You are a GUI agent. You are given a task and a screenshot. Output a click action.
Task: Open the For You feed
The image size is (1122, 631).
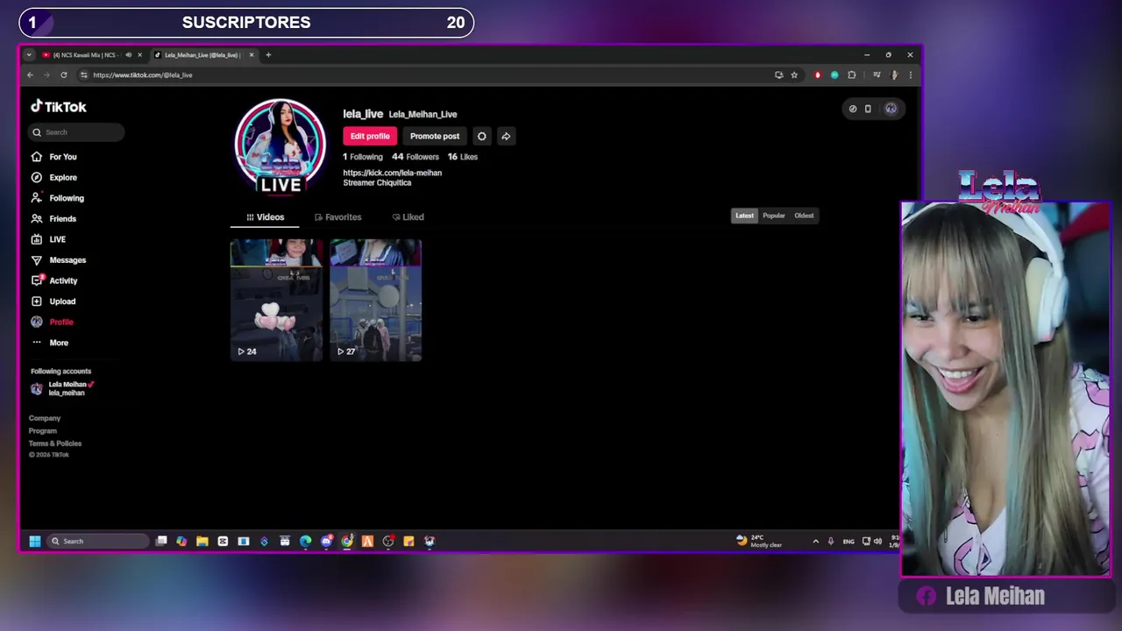tap(54, 157)
